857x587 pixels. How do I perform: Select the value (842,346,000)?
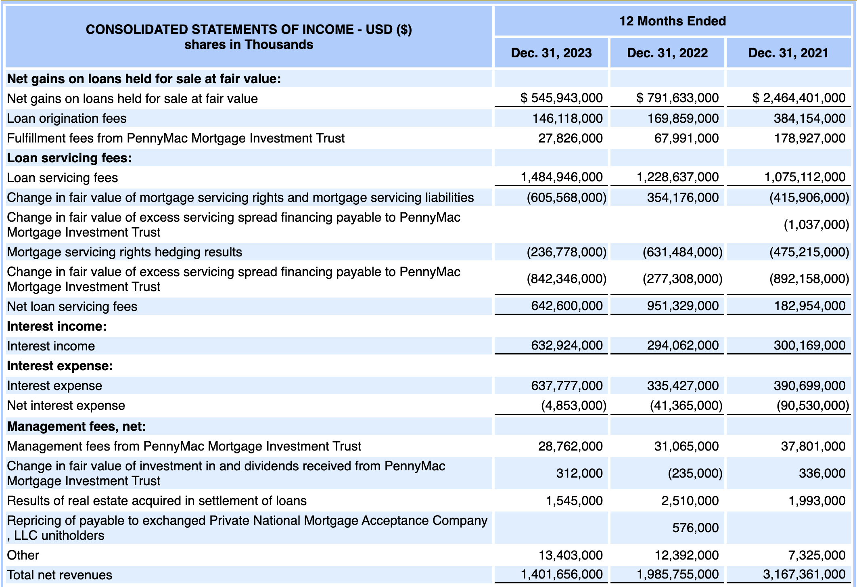coord(566,279)
